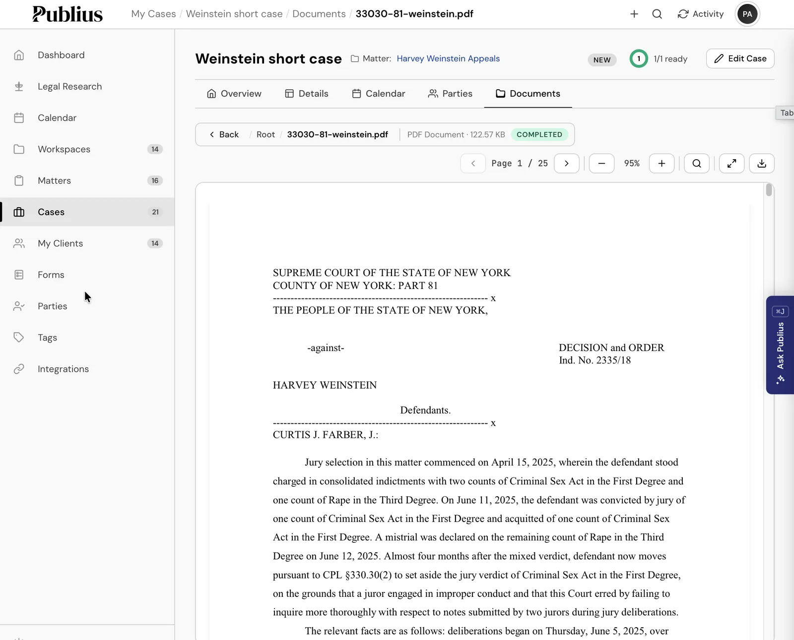Screen dimensions: 794x640
Task: Download the PDF document
Action: coord(762,164)
